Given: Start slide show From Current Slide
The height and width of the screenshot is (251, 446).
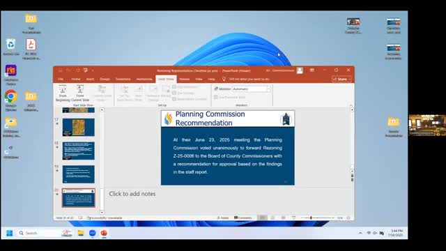Looking at the screenshot, I should pyautogui.click(x=80, y=93).
